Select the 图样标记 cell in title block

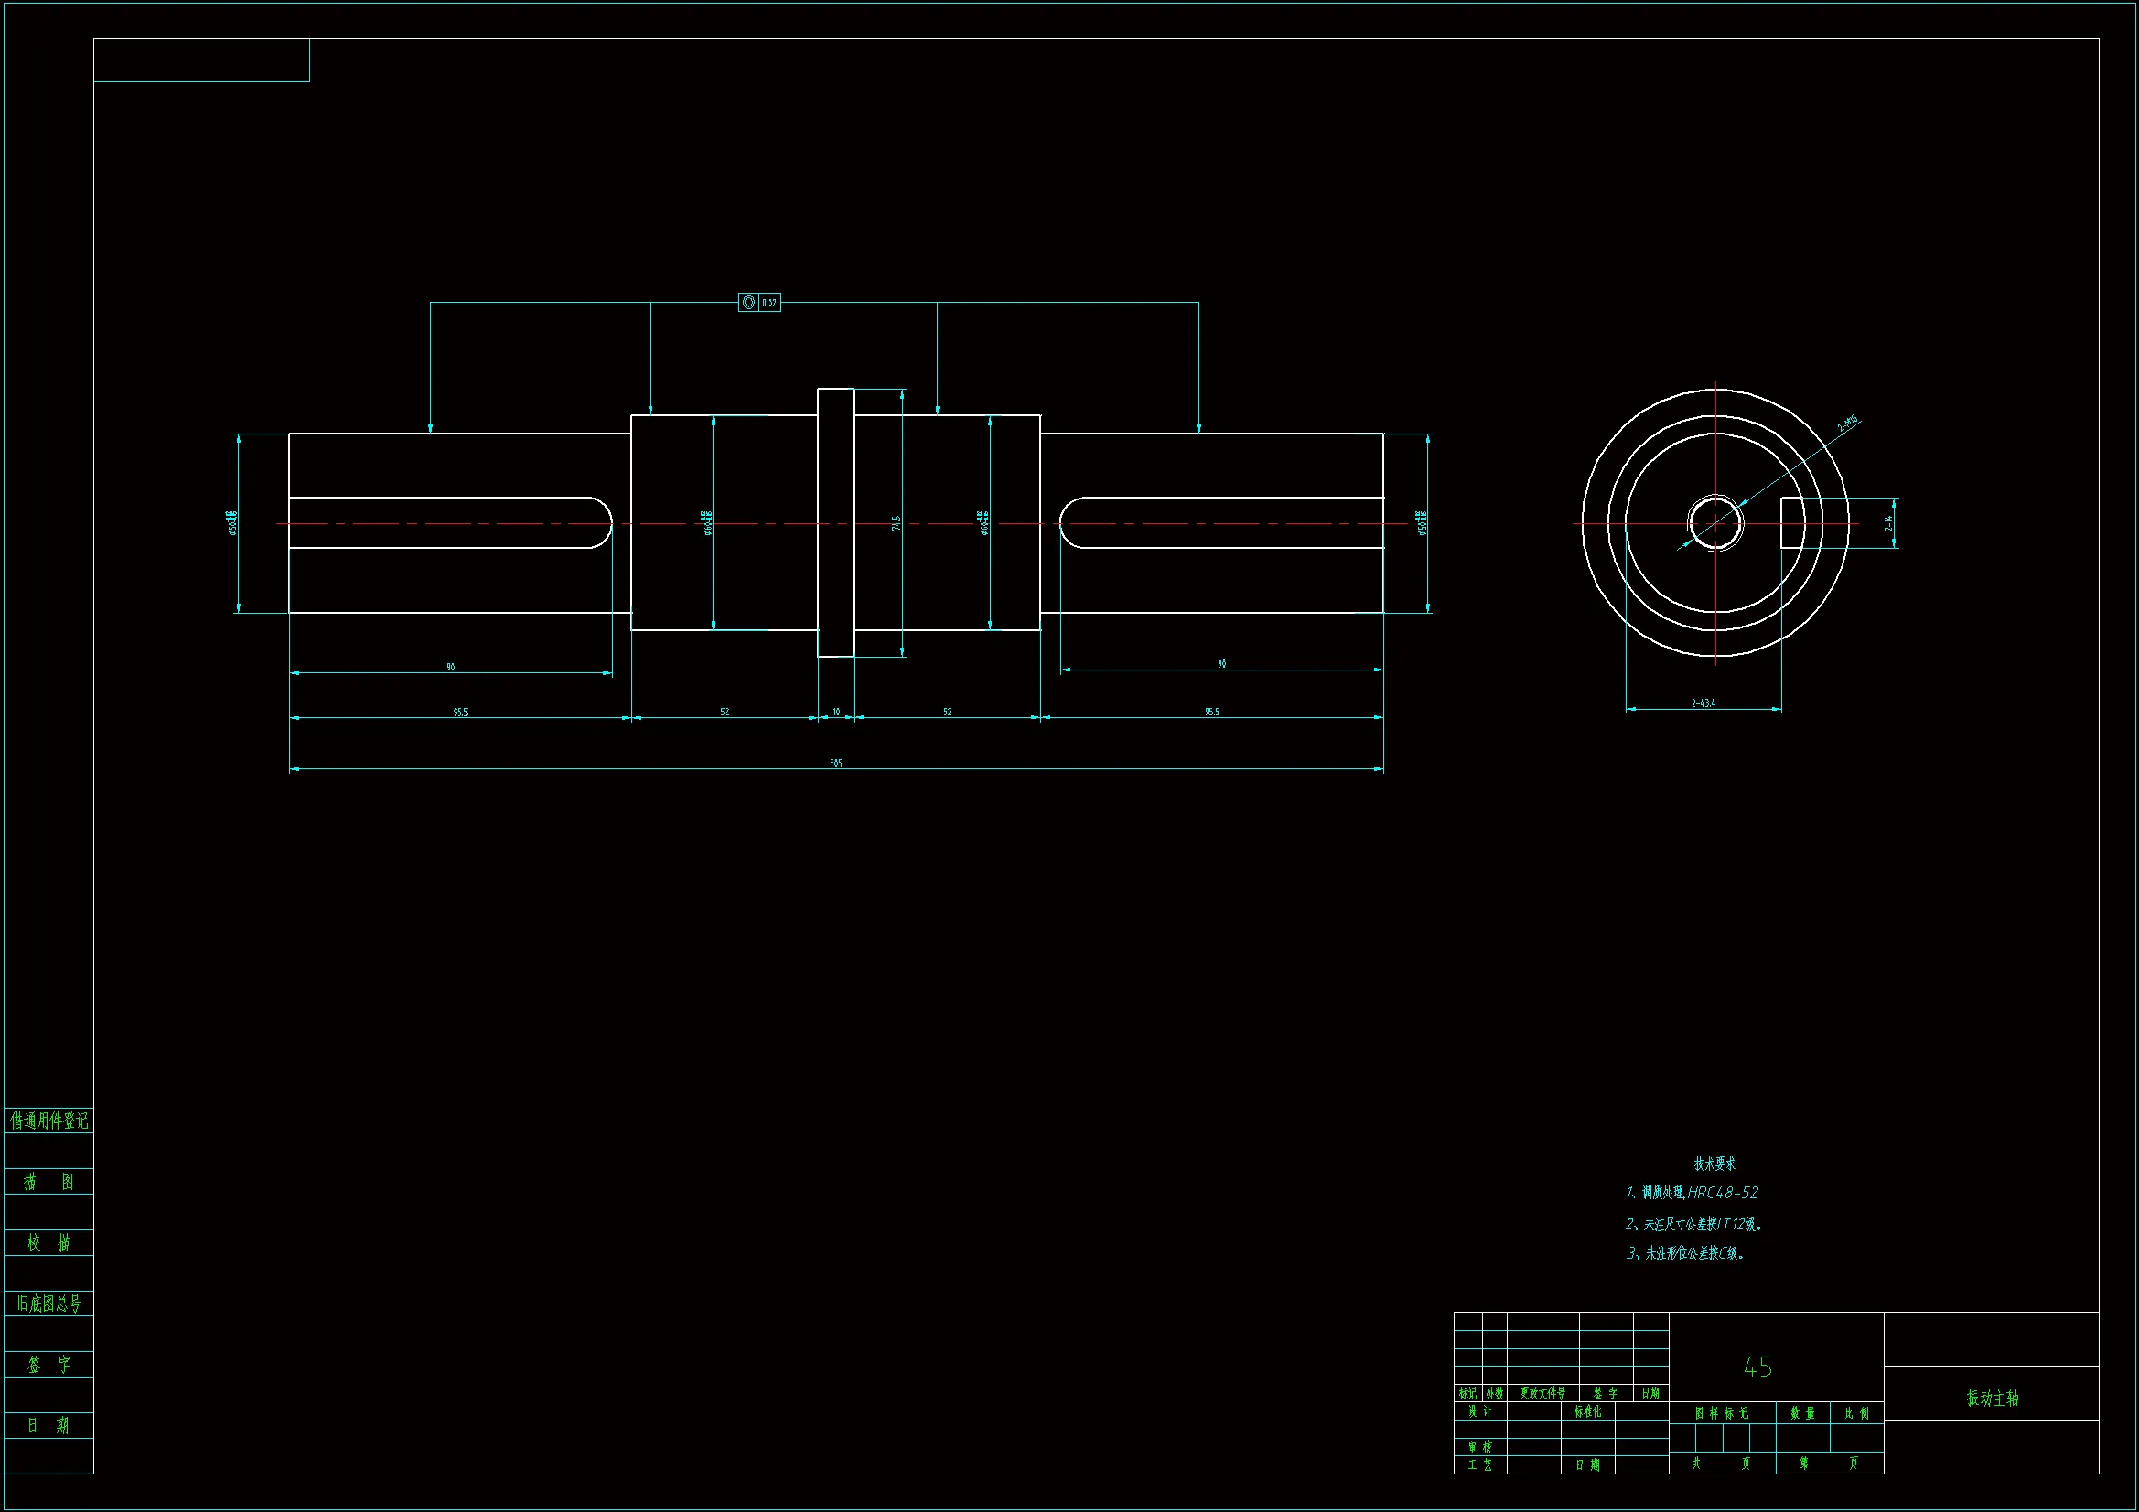point(1722,1413)
